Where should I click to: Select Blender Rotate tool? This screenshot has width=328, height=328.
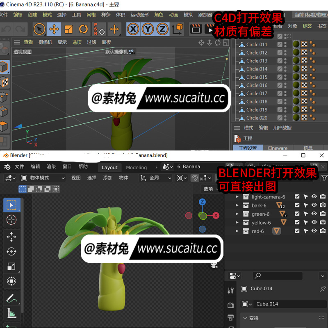[12, 251]
